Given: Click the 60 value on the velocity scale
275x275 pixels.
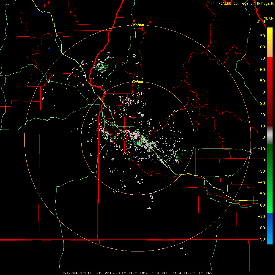Looking at the screenshot, I should pyautogui.click(x=262, y=69).
